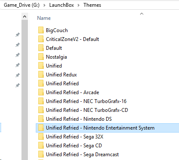Select Unified Refried - Nintendo DS name
179x160 pixels.
point(79,119)
